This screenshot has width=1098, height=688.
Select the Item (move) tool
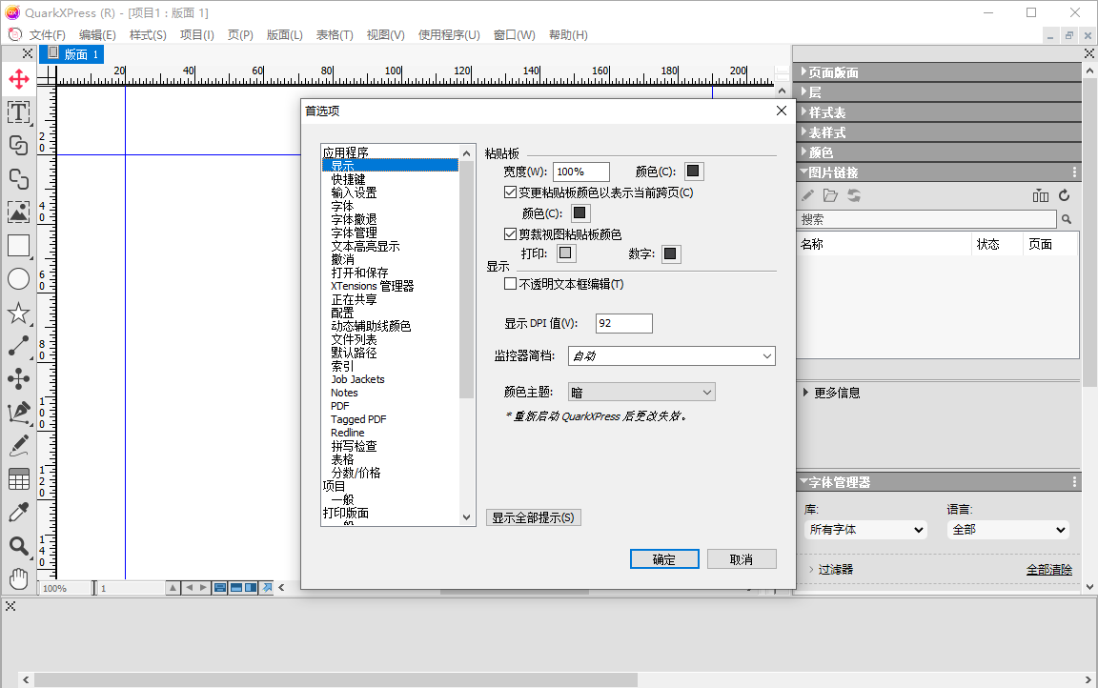click(x=19, y=79)
